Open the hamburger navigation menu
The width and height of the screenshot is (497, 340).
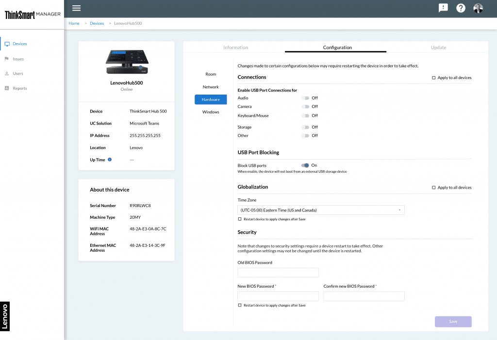point(76,8)
